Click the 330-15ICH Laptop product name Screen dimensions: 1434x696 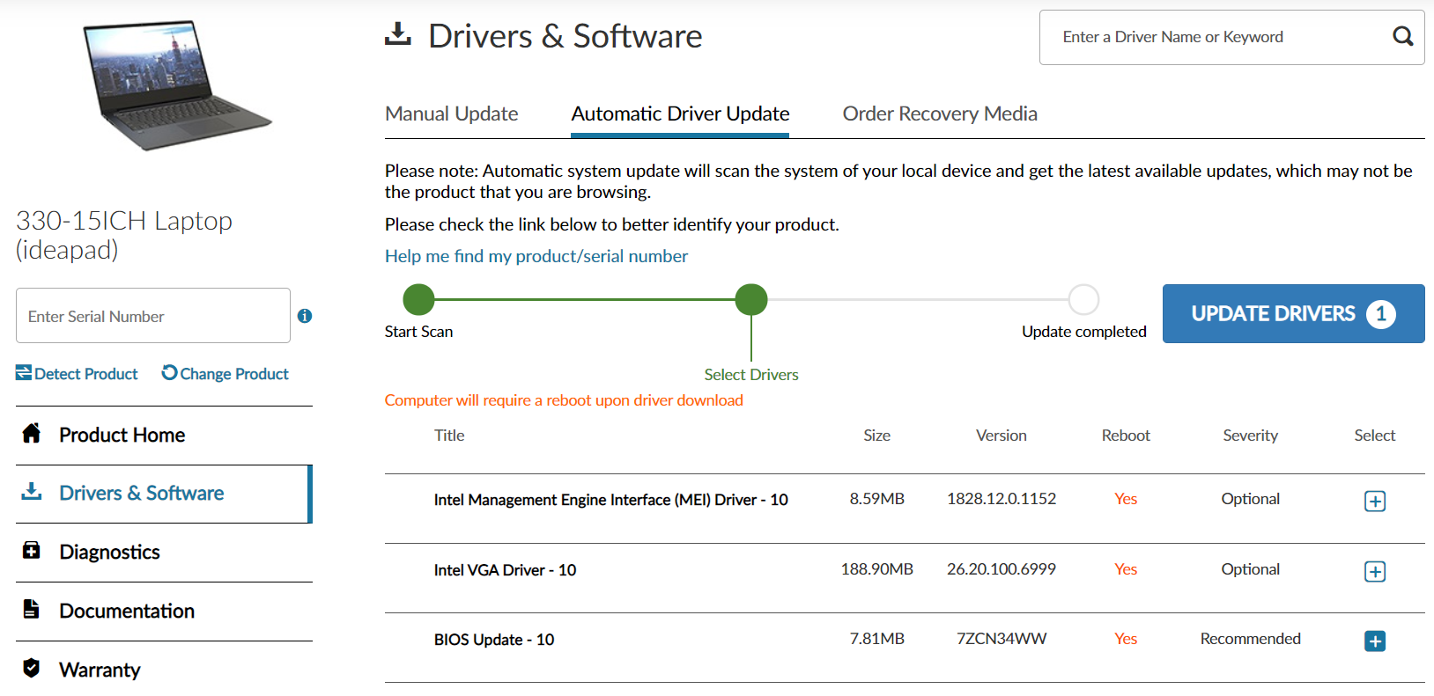[x=124, y=235]
